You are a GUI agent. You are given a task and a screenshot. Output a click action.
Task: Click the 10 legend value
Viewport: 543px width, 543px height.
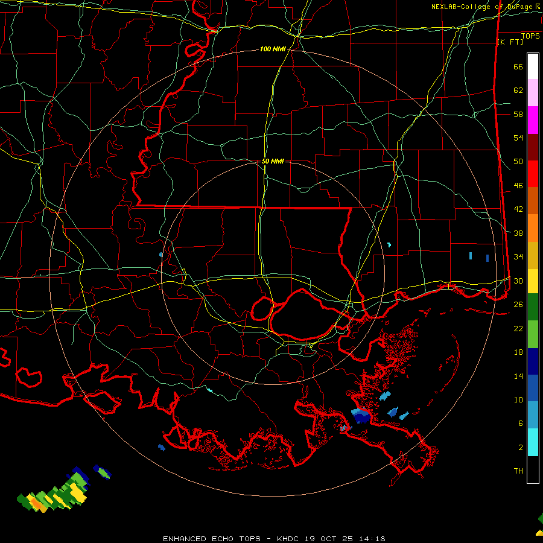pyautogui.click(x=518, y=400)
